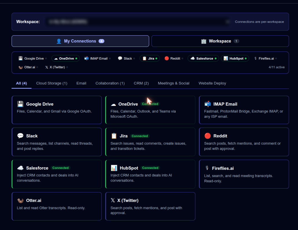Click the Salesforce cloud icon in chips row

[x=193, y=58]
